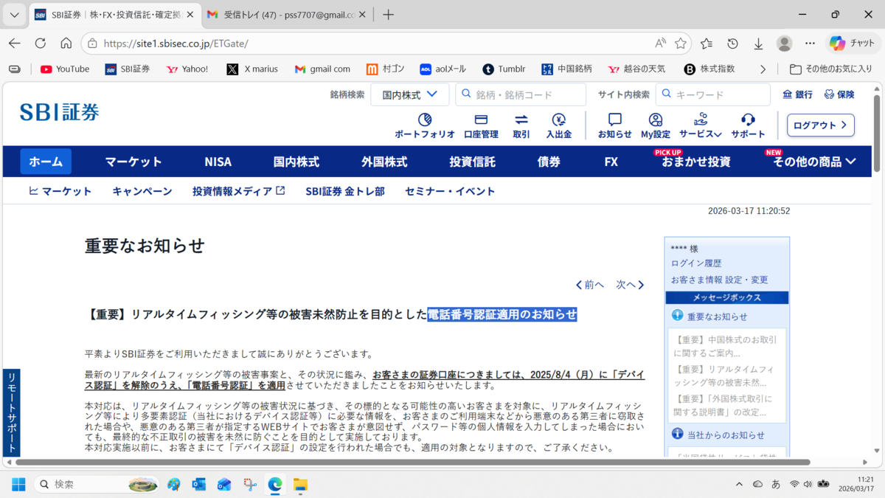Open the SBI証券 金トレ部 link
The width and height of the screenshot is (885, 498).
click(x=345, y=191)
